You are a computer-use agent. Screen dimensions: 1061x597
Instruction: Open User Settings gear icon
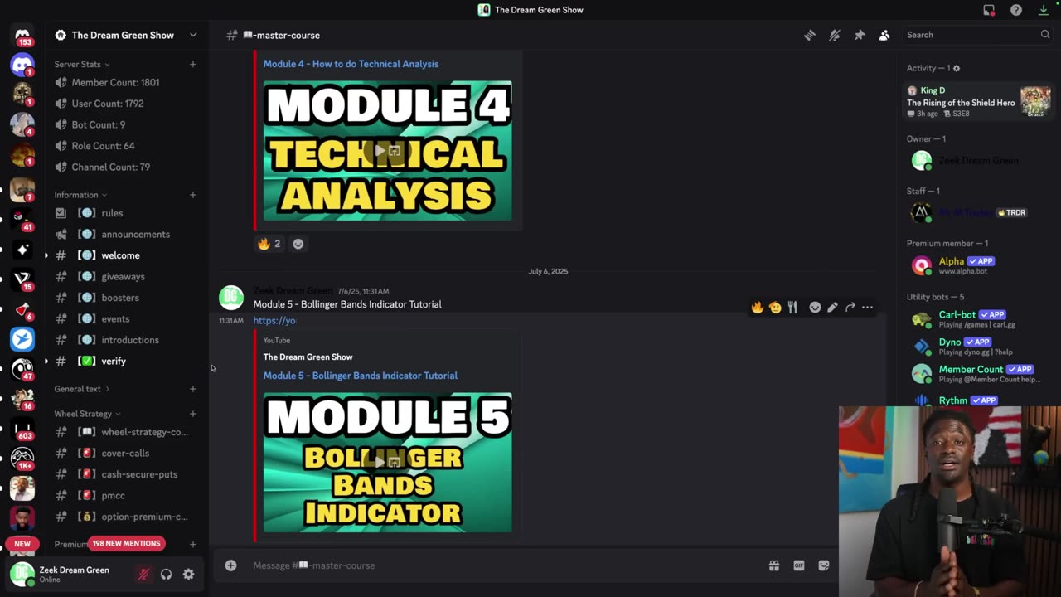[189, 574]
